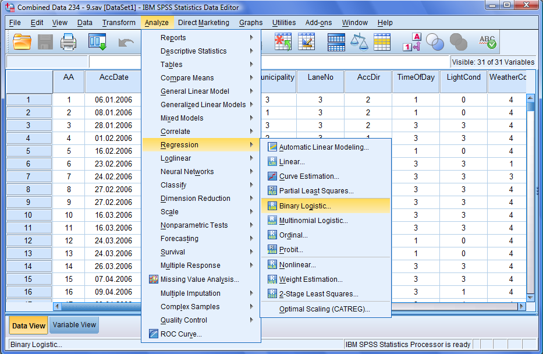
Task: Expand the Loglinear submenu arrow
Action: [252, 158]
